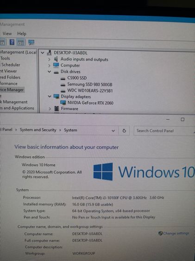Click the refresh button beside address bar
Image resolution: width=195 pixels, height=261 pixels.
(x=124, y=131)
